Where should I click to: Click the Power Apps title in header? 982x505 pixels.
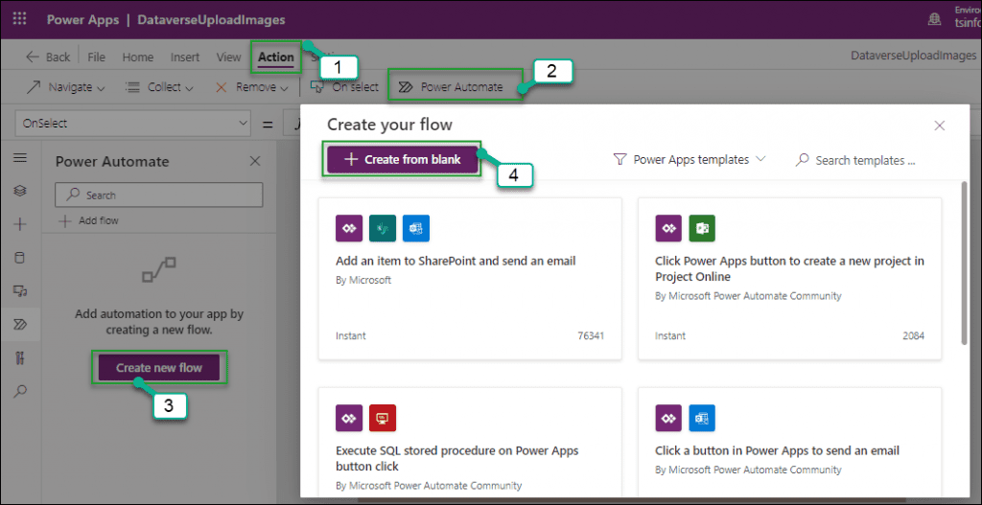[x=82, y=20]
